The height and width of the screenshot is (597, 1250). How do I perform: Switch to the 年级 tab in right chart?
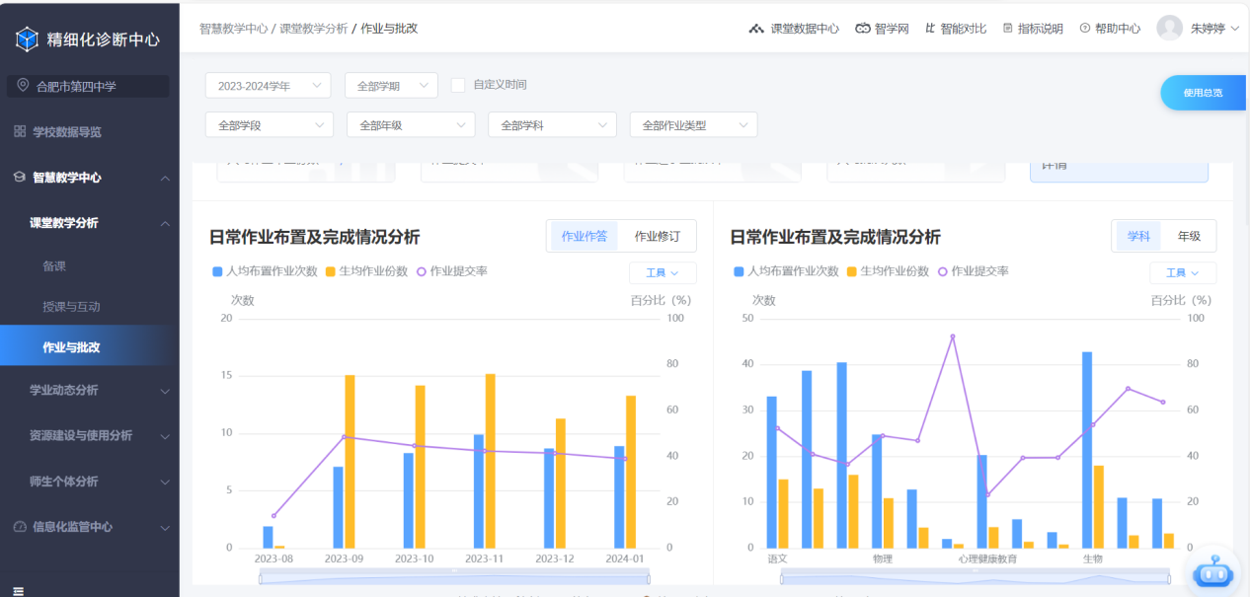[1189, 236]
